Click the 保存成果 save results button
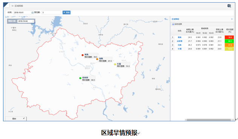238x139 pixels. click(177, 24)
